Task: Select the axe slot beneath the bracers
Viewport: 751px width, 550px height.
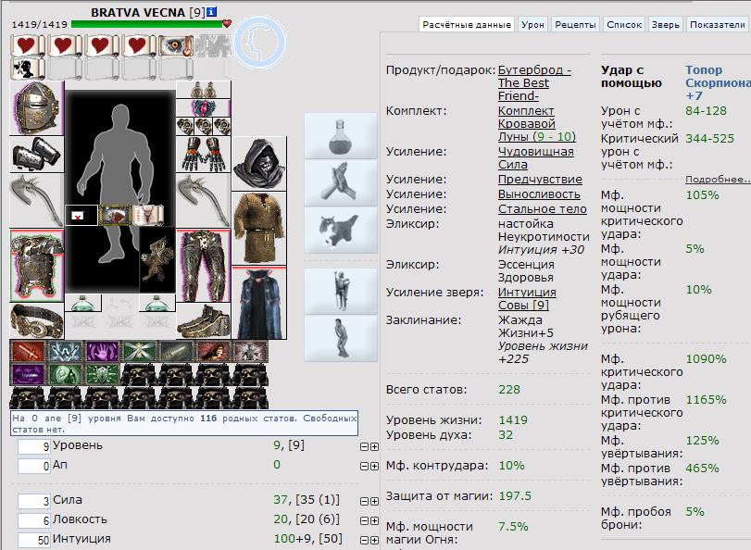Action: coord(37,201)
